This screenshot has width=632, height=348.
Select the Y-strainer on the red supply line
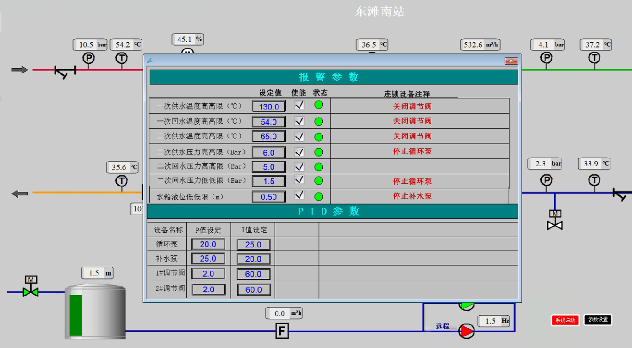(65, 72)
